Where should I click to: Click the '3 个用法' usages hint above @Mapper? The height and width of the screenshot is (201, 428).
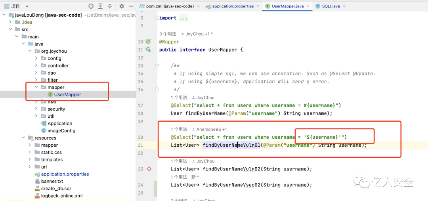[x=168, y=34]
